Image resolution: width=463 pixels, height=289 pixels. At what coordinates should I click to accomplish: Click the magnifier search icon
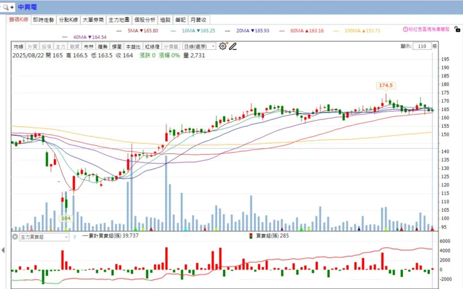6,7
